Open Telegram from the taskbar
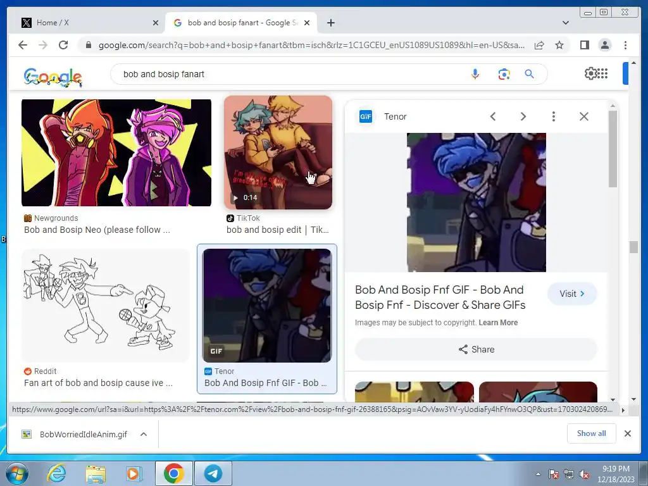The image size is (648, 486). pos(213,473)
